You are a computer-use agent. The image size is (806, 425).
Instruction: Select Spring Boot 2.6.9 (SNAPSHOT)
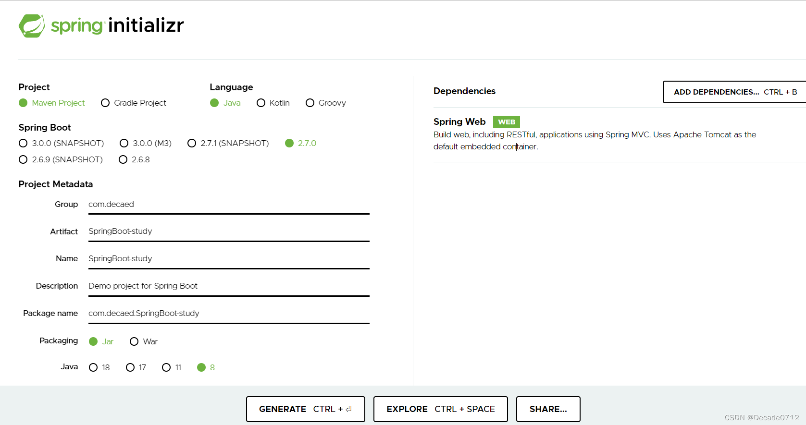pyautogui.click(x=61, y=159)
